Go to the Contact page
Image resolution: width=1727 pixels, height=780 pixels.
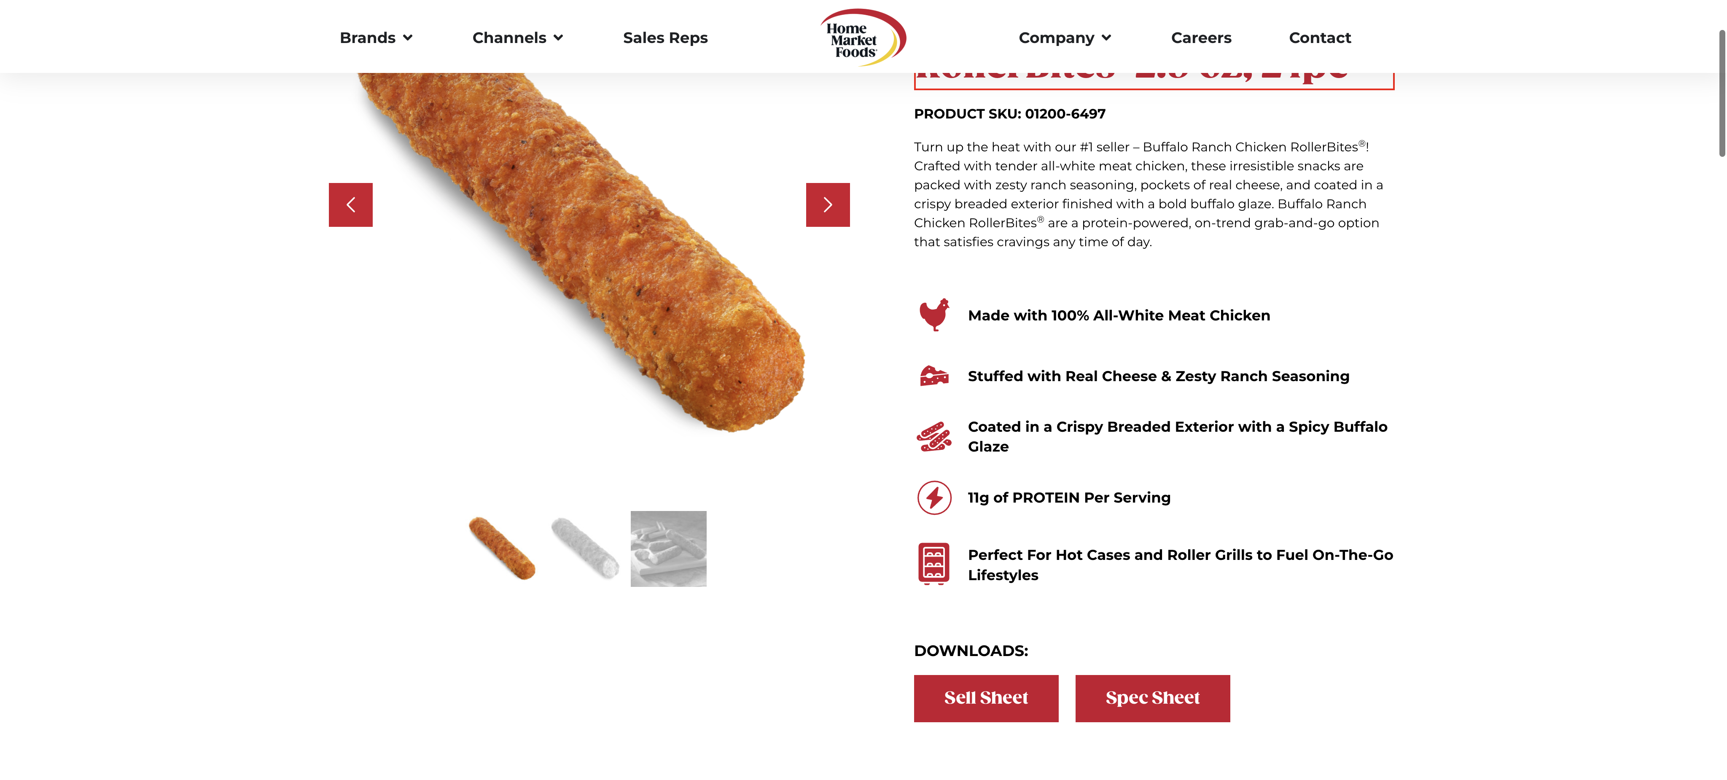click(1319, 38)
